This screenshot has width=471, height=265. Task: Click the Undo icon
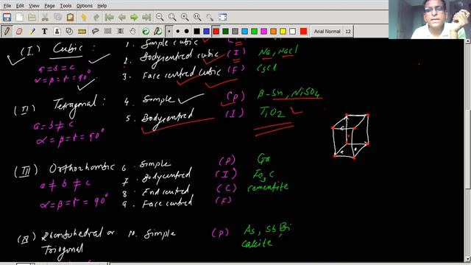[84, 17]
